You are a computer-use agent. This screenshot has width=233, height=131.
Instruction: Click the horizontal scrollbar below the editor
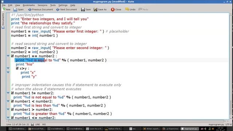[116, 121]
